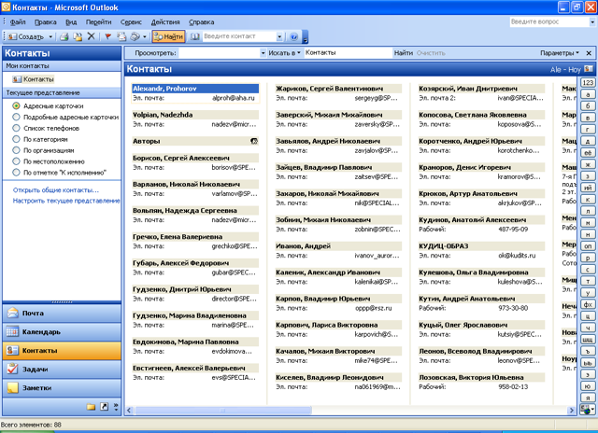The height and width of the screenshot is (433, 598).
Task: Click the Введите контакт search field
Action: pos(239,36)
